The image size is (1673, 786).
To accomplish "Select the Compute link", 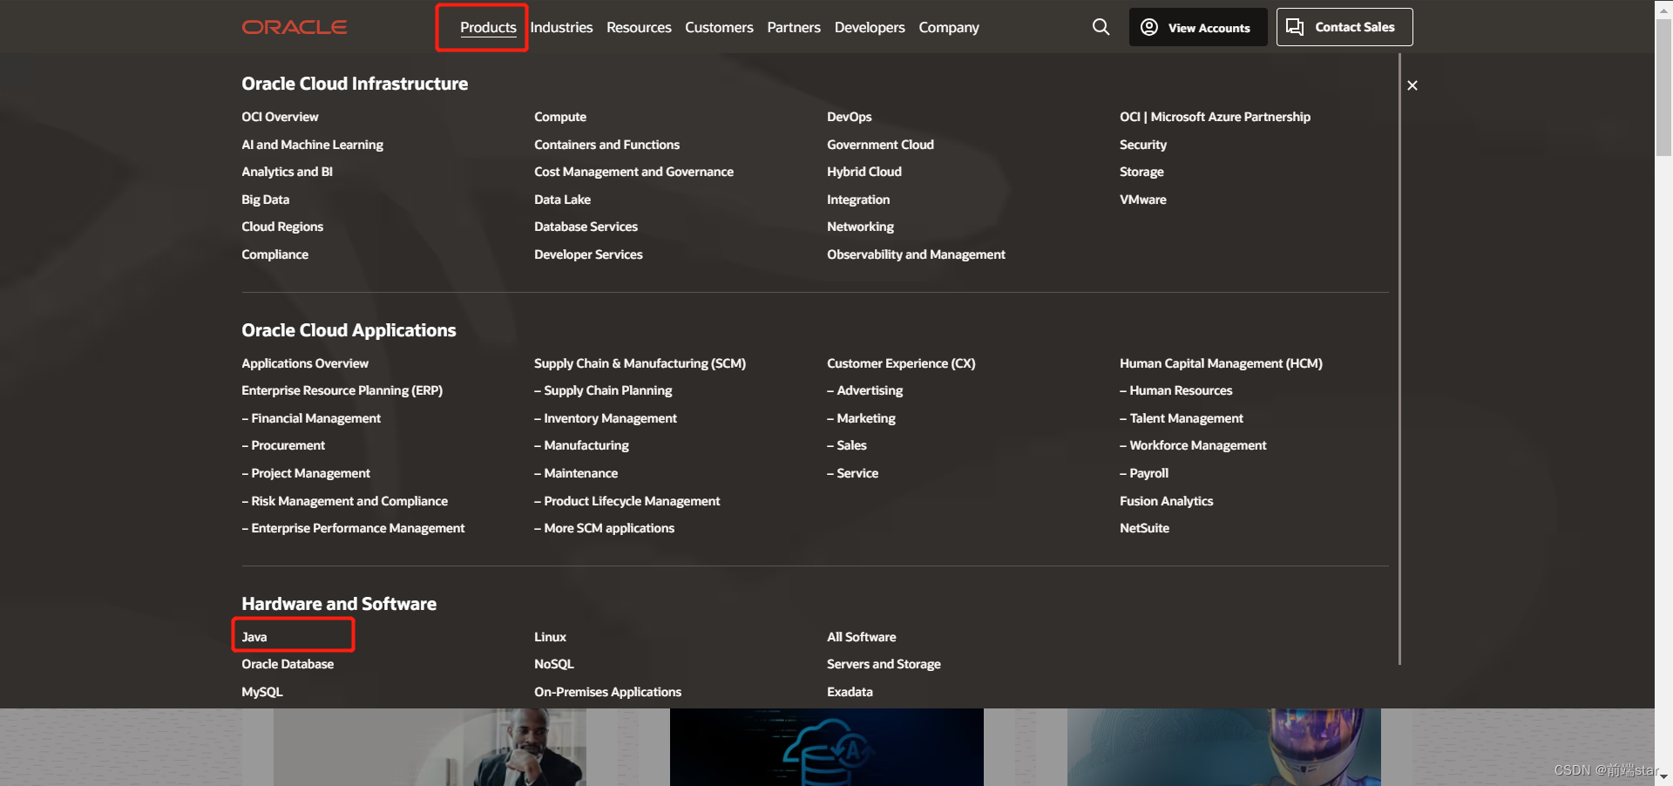I will (560, 117).
